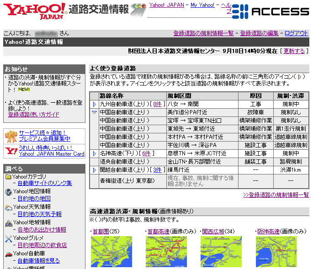
Task: Click the 道央自動車道(上り) row name
Action: (x=125, y=162)
